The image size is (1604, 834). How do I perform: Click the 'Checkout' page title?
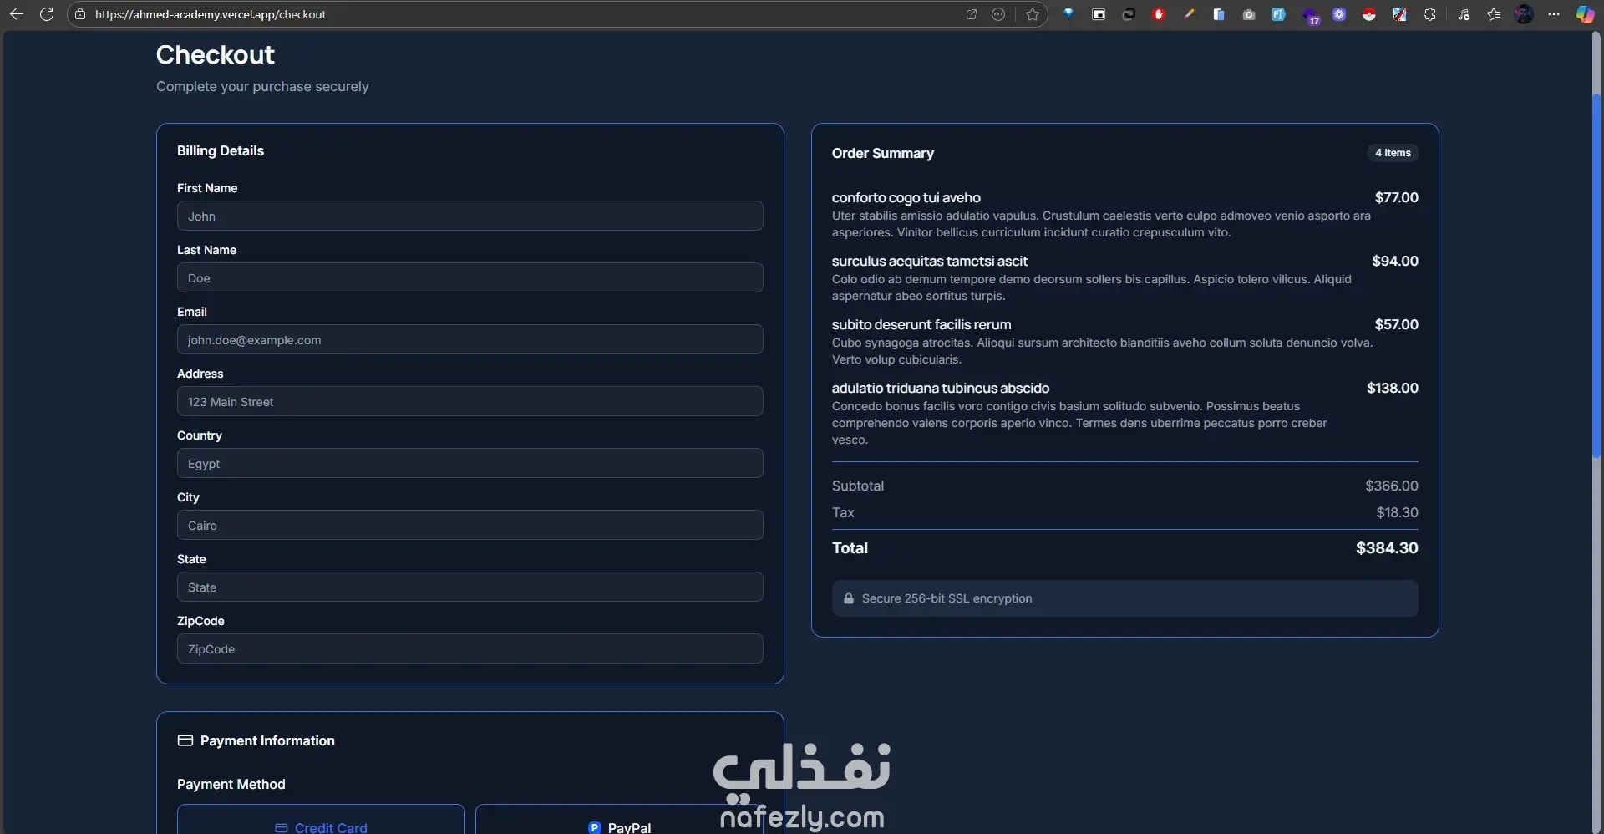pyautogui.click(x=216, y=54)
